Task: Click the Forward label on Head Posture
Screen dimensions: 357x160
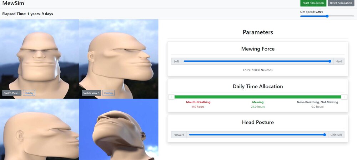Action: 179,135
